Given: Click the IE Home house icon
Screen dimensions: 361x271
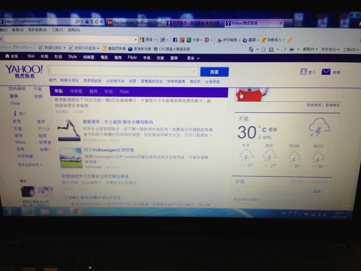Looking at the screenshot, I should [251, 49].
